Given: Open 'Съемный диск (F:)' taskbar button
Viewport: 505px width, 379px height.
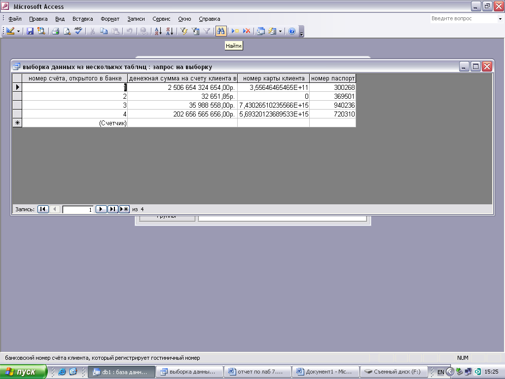Looking at the screenshot, I should coord(394,372).
